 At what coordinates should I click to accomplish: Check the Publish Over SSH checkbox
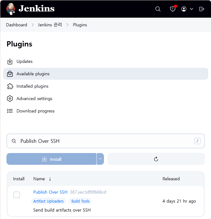tap(17, 195)
